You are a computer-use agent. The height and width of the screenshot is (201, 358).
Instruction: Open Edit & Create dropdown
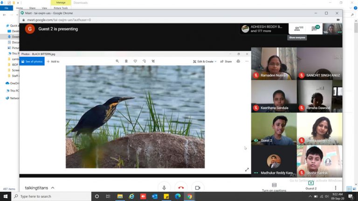pos(205,61)
